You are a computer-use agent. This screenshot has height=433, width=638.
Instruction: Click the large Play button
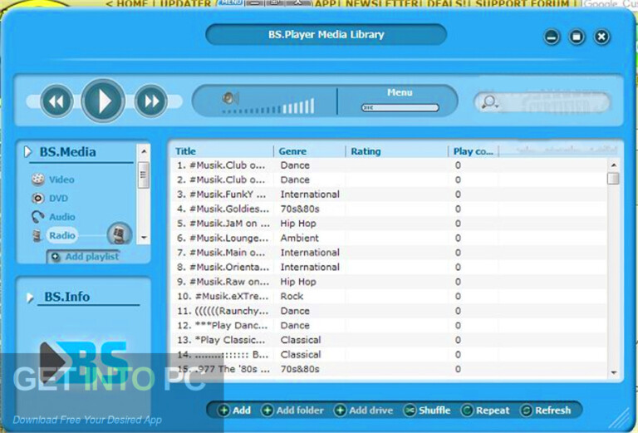[103, 101]
